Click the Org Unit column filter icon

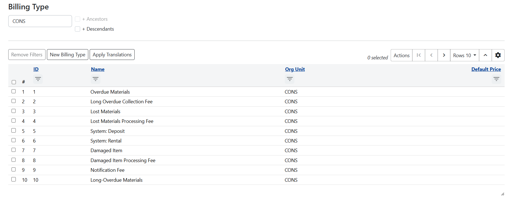[x=289, y=79]
